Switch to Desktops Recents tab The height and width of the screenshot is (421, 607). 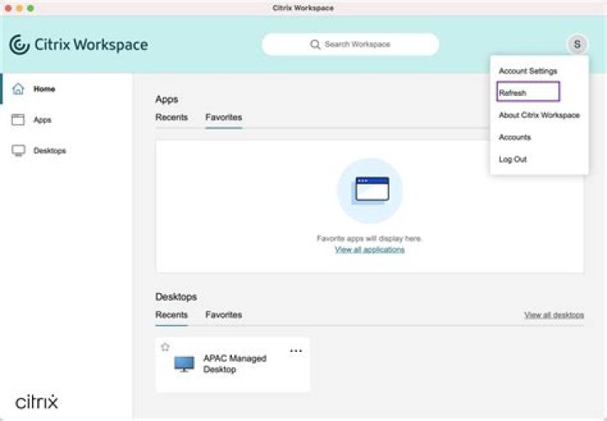171,315
